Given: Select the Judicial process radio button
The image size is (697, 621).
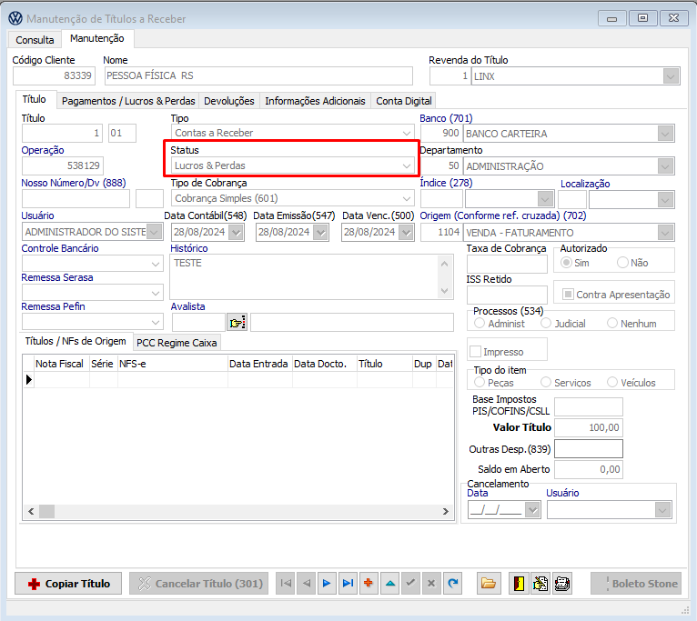Looking at the screenshot, I should [546, 324].
